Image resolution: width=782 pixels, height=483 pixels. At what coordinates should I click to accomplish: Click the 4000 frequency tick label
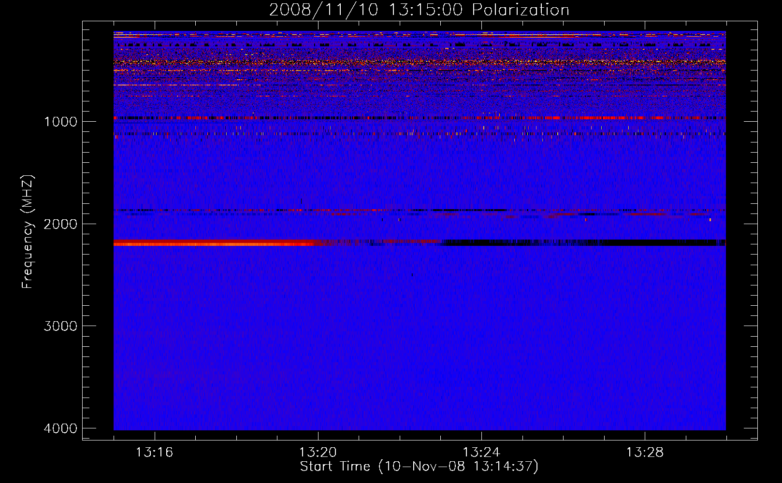(x=60, y=428)
